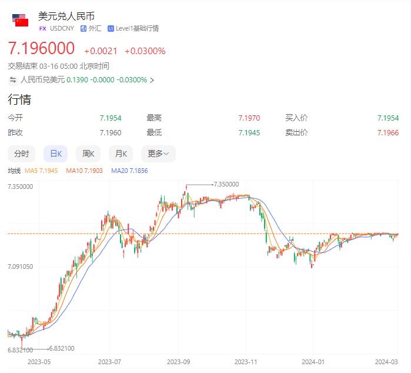Expand the 更多 dropdown menu
Viewport: 411px width, 373px height.
[158, 154]
